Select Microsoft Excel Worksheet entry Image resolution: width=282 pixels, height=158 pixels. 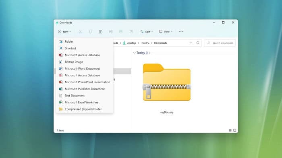[x=85, y=103]
